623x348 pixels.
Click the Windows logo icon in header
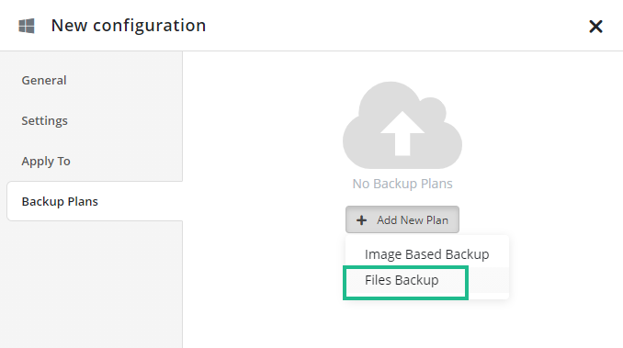point(27,26)
